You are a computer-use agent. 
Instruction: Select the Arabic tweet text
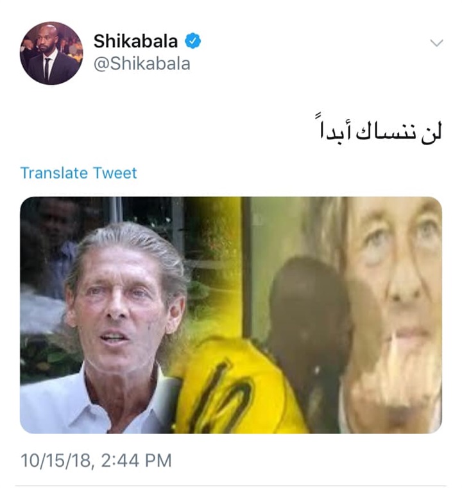click(x=381, y=131)
